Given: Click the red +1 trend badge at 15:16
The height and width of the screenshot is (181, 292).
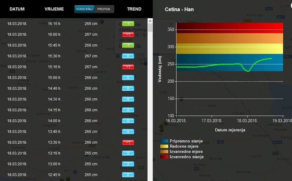Looking at the screenshot, I should coord(128,67).
